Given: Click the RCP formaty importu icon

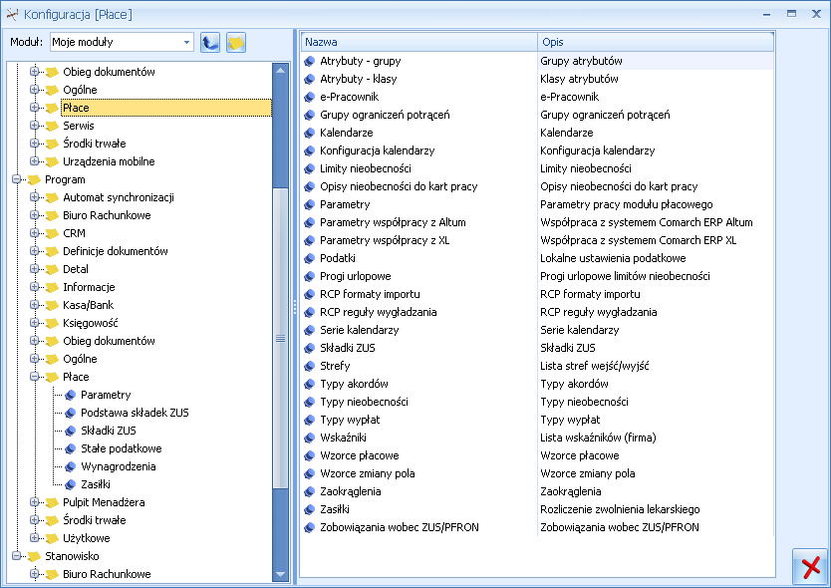Looking at the screenshot, I should pyautogui.click(x=310, y=294).
